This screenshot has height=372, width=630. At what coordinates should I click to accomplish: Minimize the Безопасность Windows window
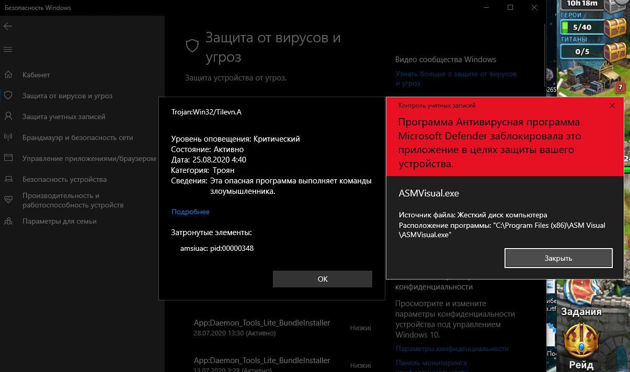(486, 7)
